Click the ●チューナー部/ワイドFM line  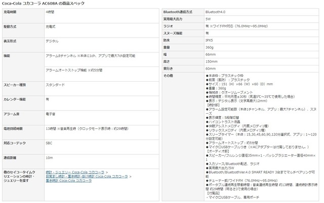pyautogui.click(x=241, y=181)
